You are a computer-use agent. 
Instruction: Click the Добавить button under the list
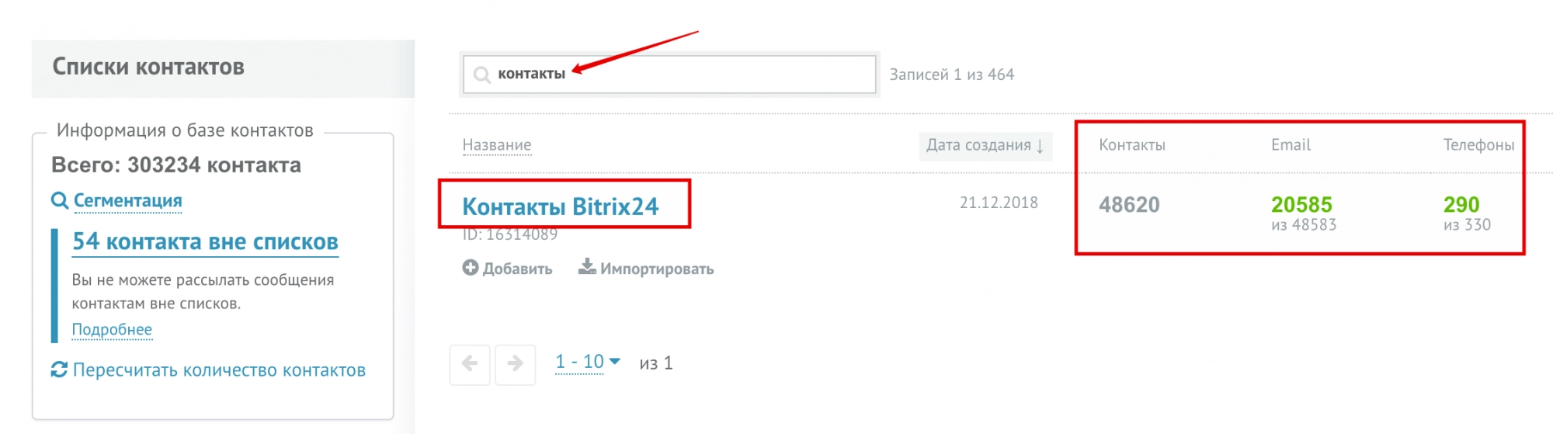[507, 269]
